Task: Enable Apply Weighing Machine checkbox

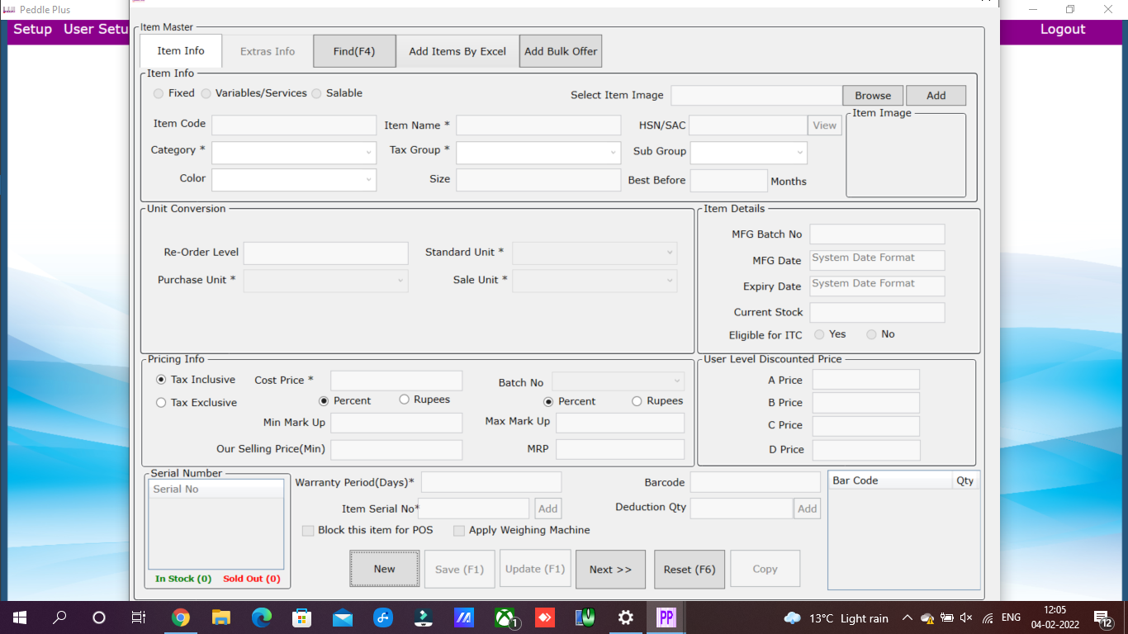Action: [x=459, y=531]
